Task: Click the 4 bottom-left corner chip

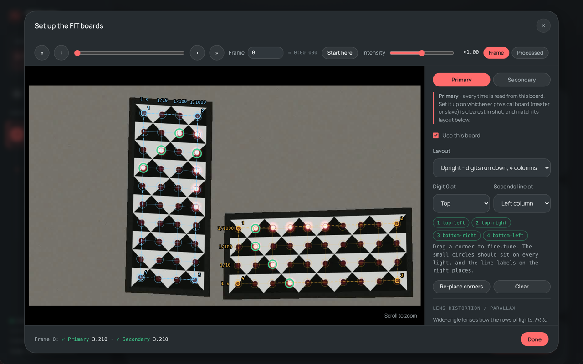Action: 506,236
